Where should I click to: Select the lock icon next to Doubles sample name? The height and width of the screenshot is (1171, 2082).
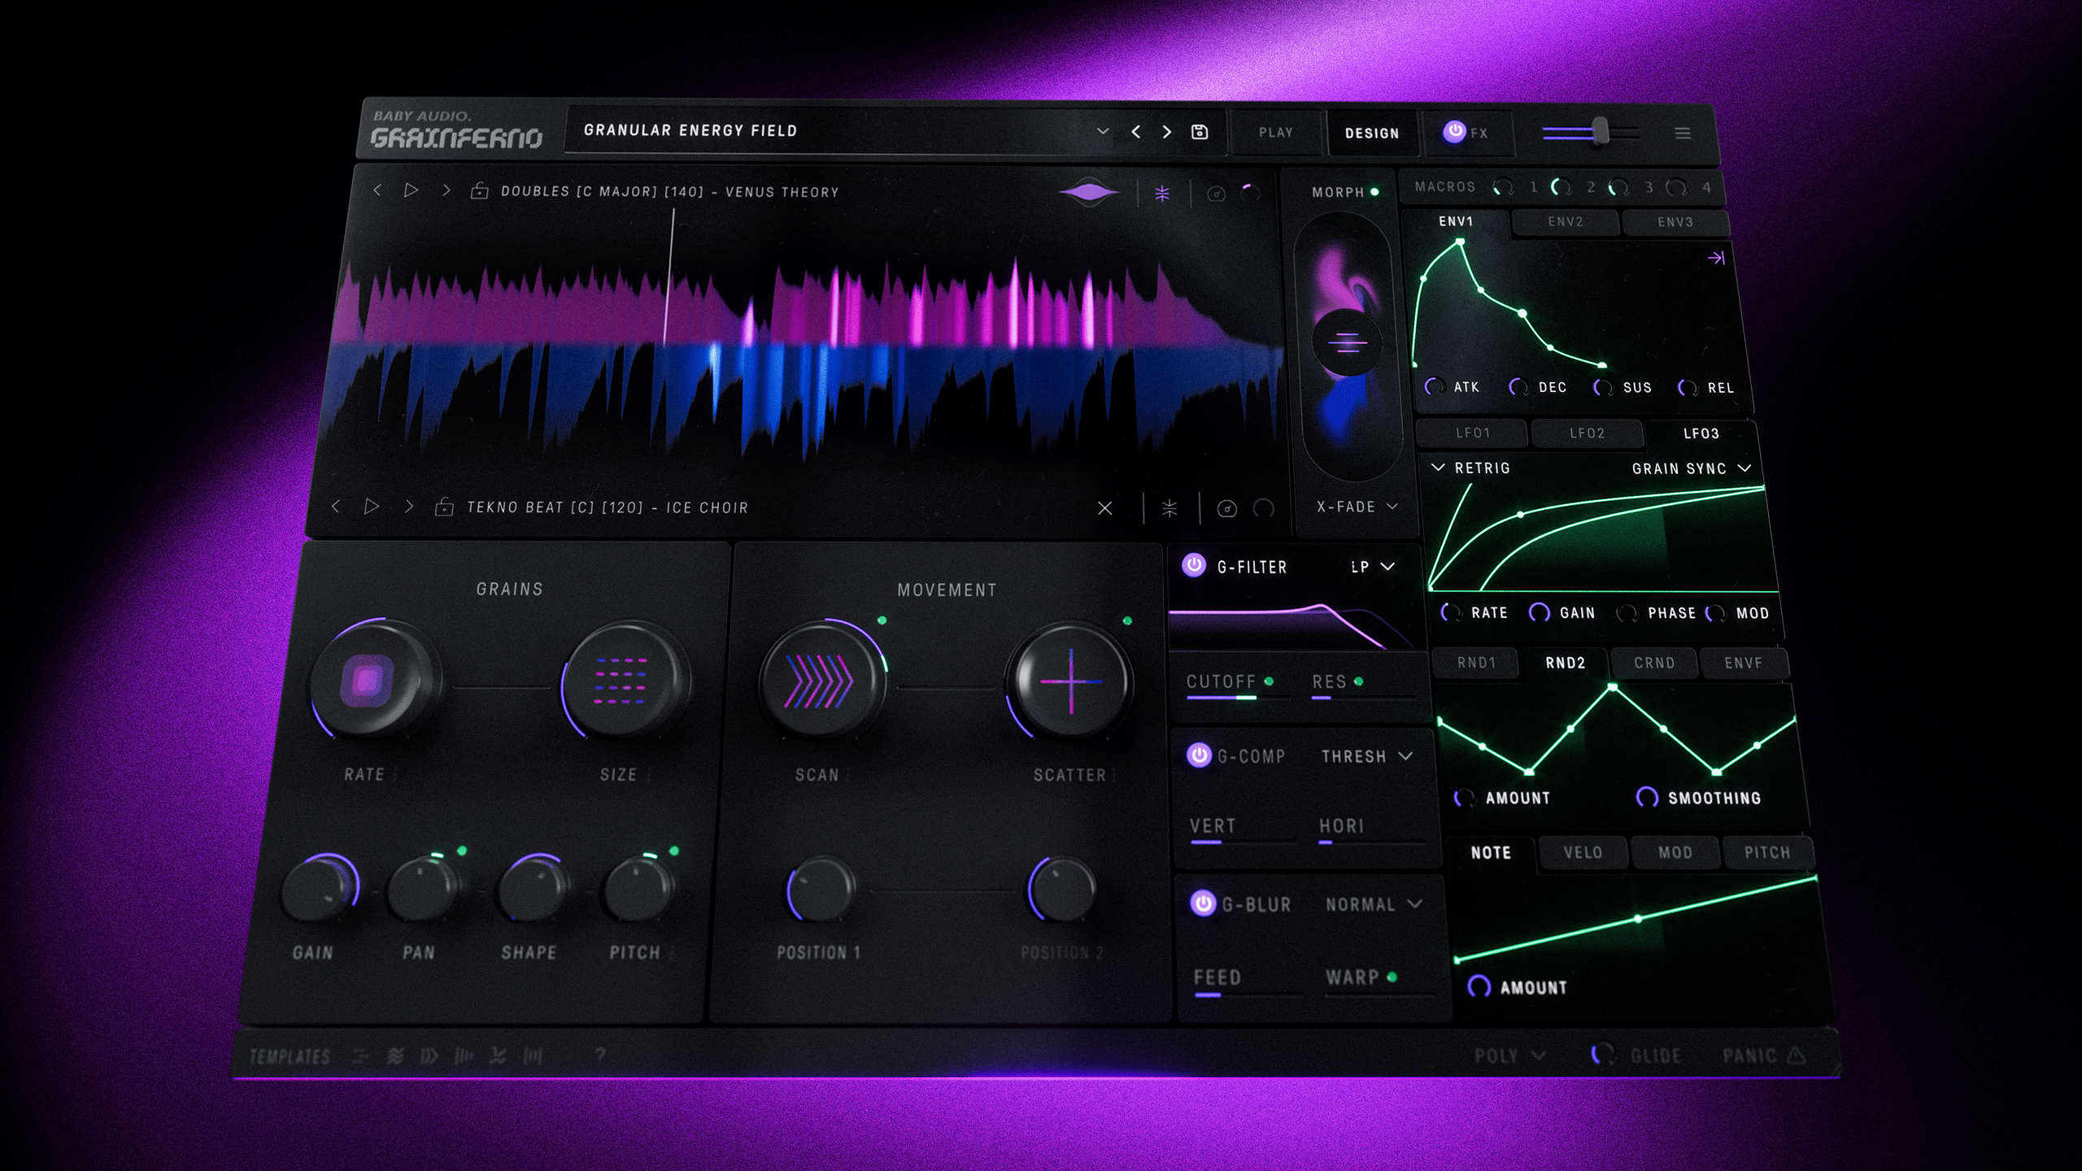[x=480, y=190]
